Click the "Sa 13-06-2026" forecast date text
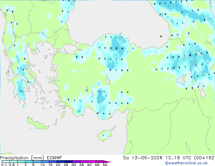This screenshot has width=215, height=166. coord(143,158)
